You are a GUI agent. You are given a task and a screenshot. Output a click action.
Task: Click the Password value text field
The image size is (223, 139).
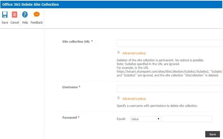(187, 119)
